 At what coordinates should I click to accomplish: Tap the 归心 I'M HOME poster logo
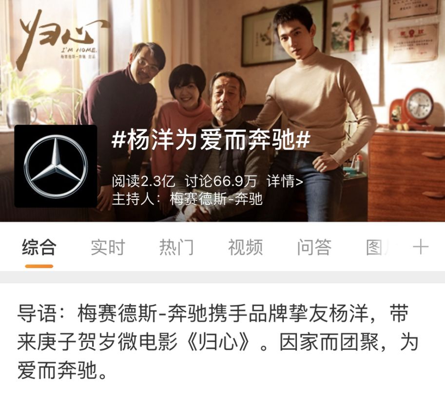[x=61, y=40]
